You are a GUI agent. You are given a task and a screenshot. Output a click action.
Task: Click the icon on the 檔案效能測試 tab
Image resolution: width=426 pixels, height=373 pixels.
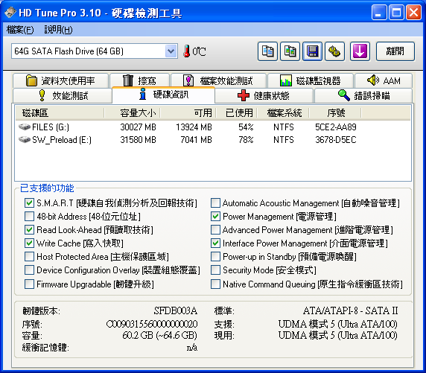pos(188,80)
